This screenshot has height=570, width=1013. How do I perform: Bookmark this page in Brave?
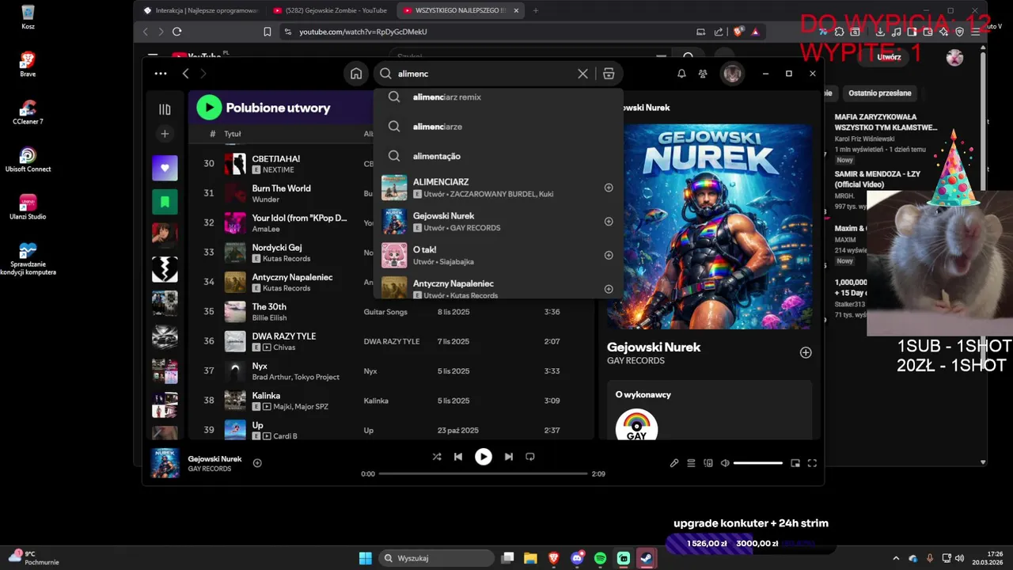267,32
